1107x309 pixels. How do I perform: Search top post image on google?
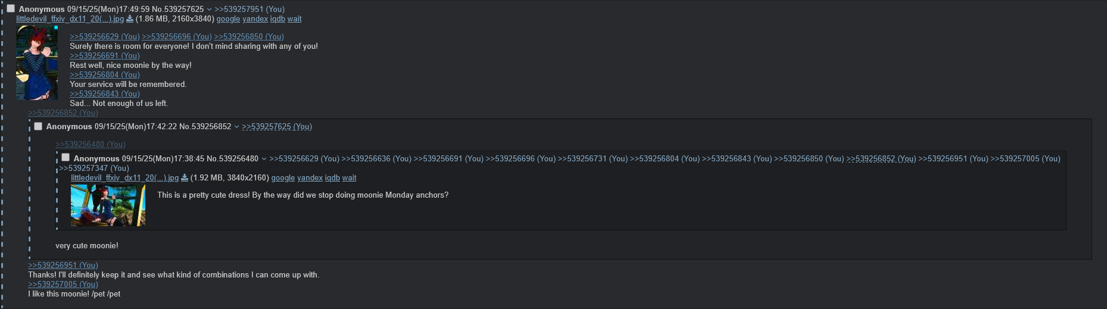pyautogui.click(x=228, y=19)
